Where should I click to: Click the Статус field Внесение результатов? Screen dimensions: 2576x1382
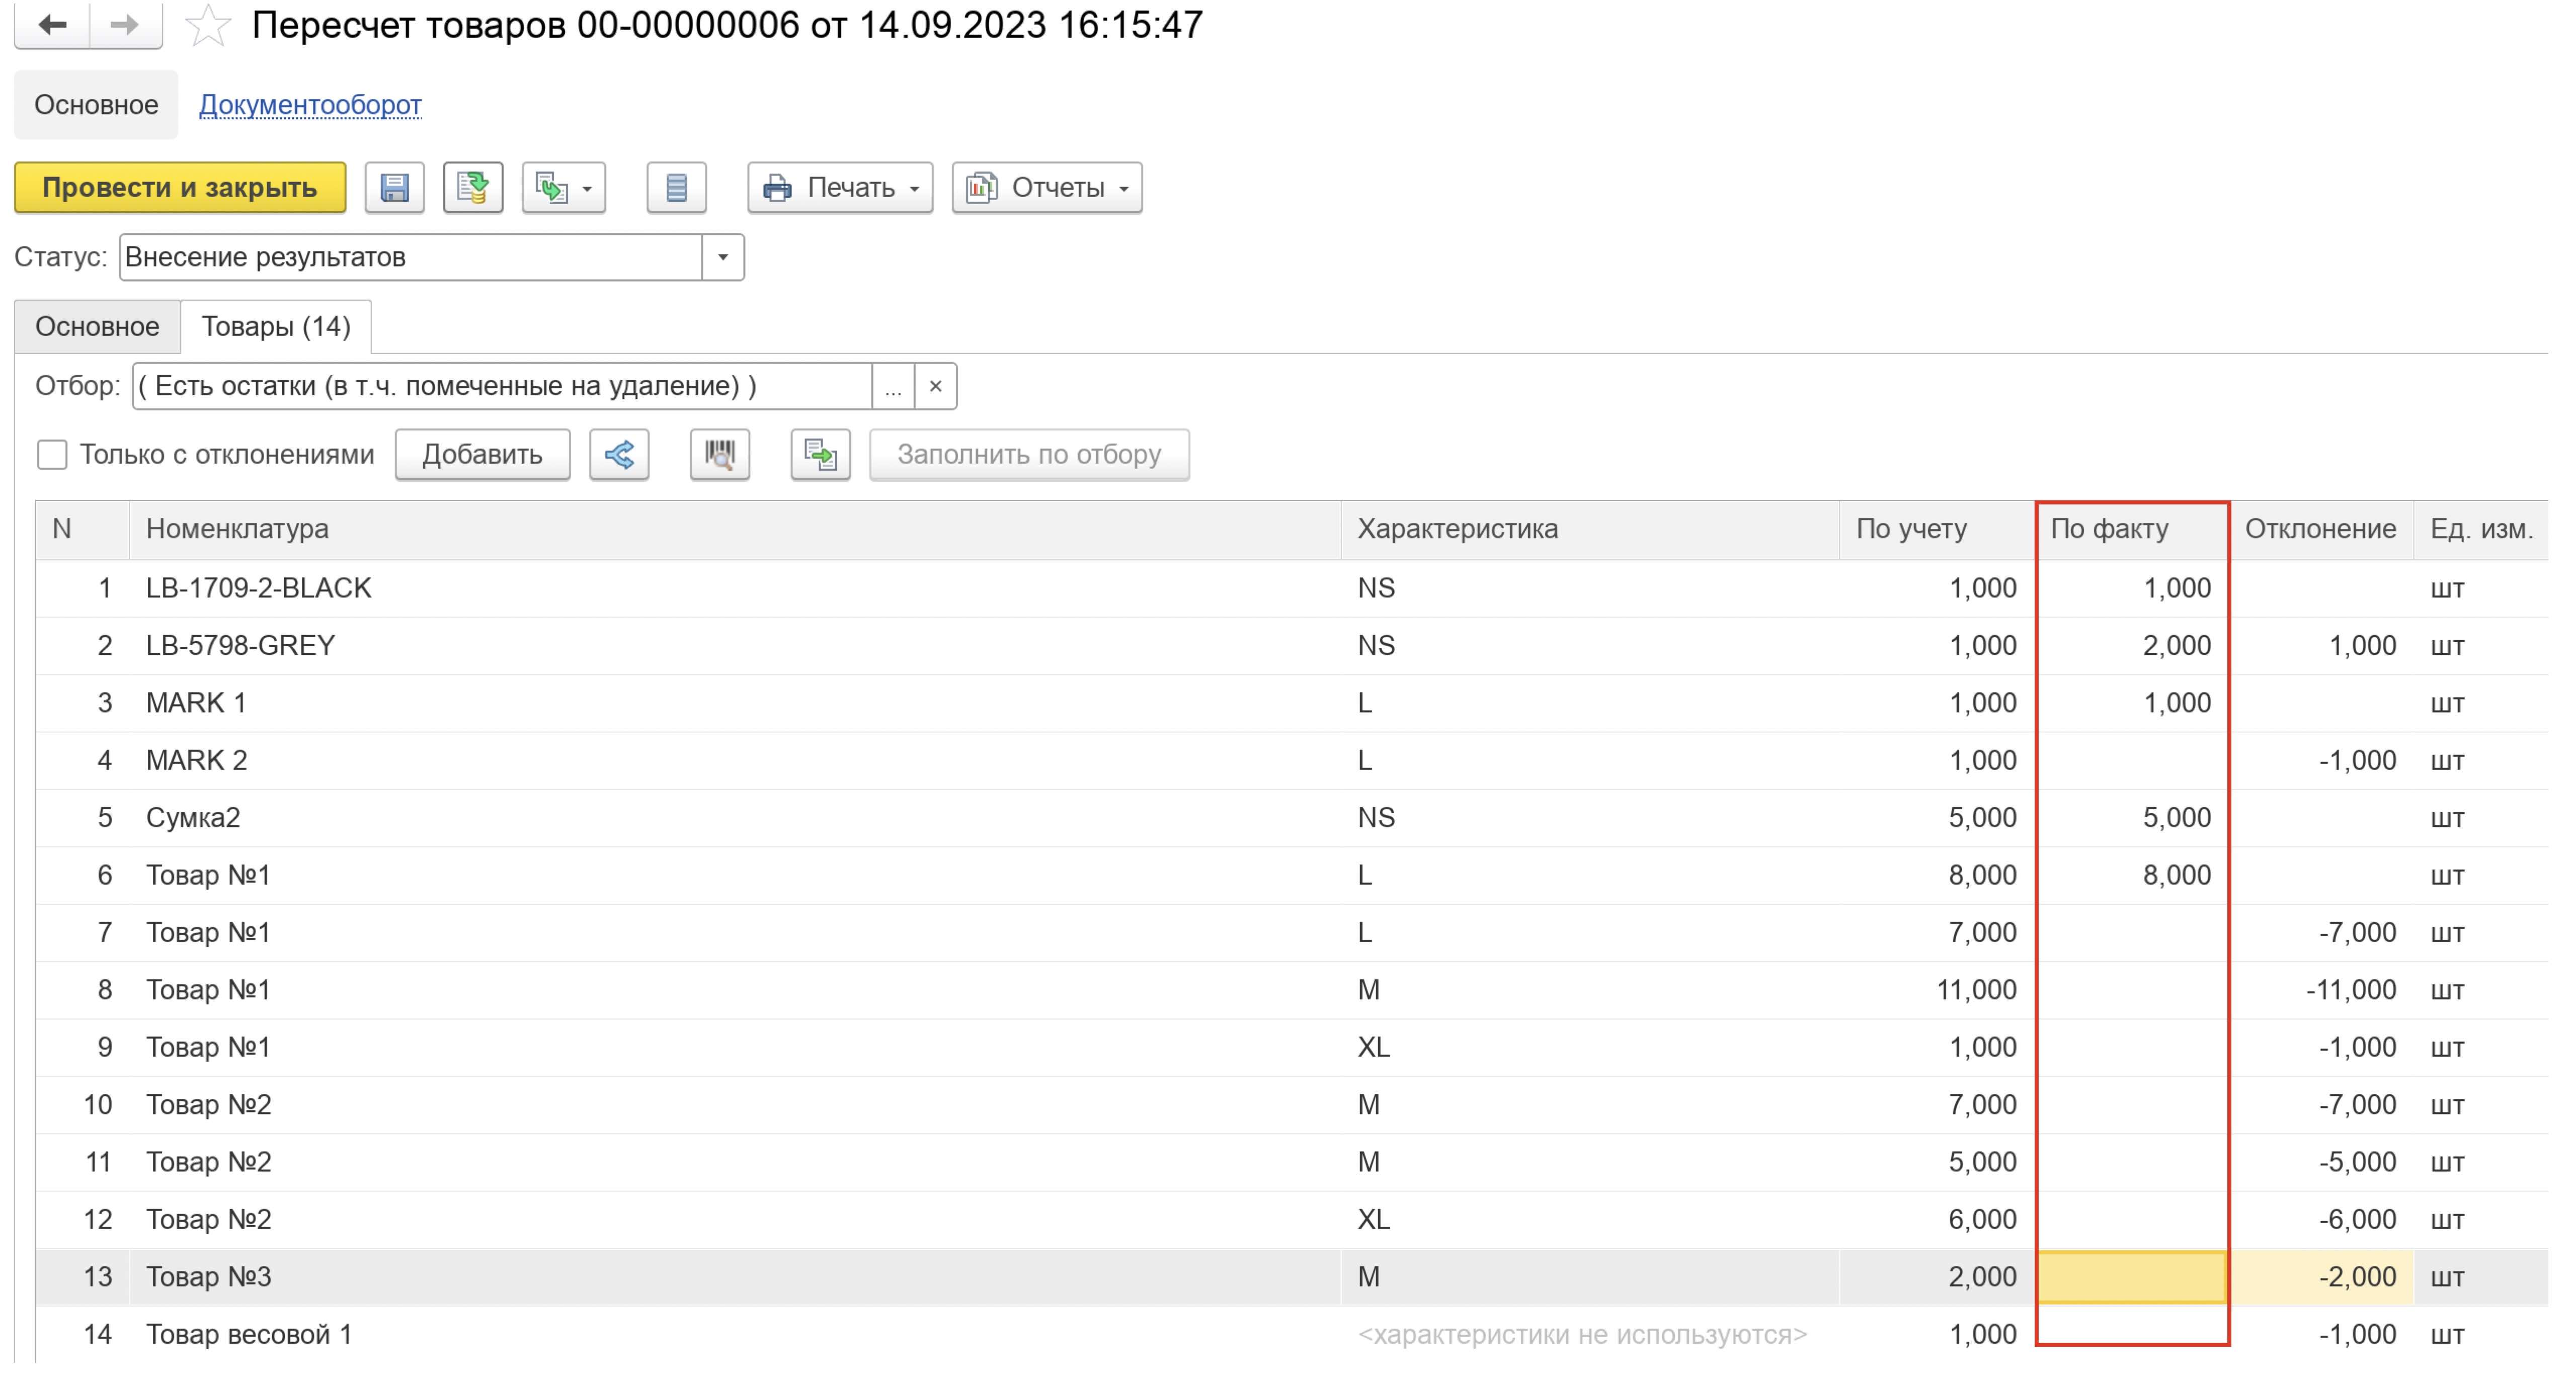(411, 258)
